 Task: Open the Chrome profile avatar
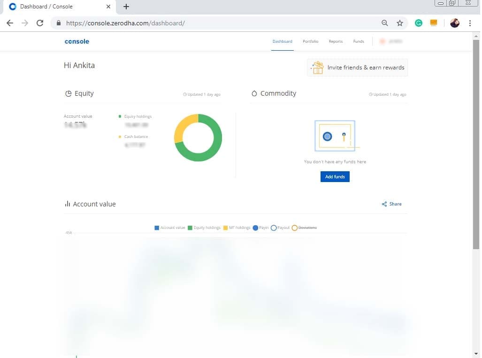455,23
